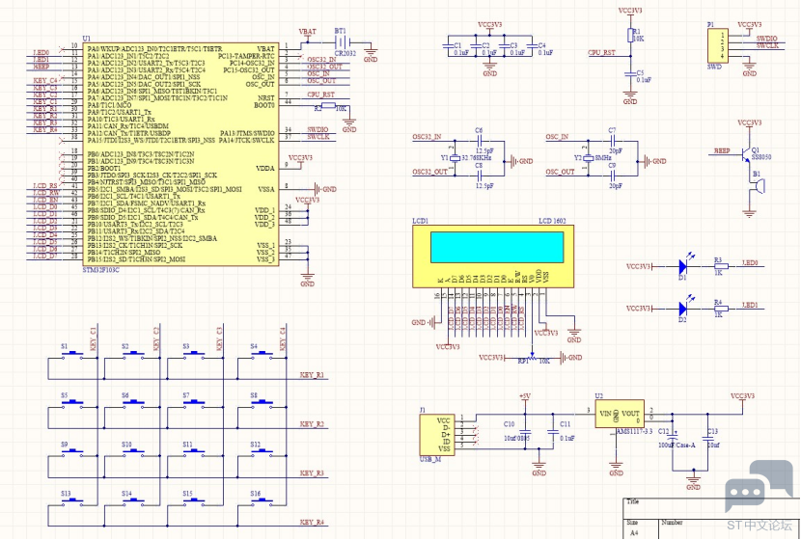Select the OSC32_IN label near C6

coord(427,137)
